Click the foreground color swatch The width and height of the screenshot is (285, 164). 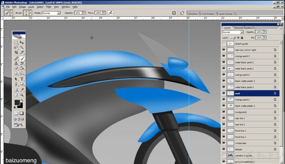pyautogui.click(x=17, y=102)
